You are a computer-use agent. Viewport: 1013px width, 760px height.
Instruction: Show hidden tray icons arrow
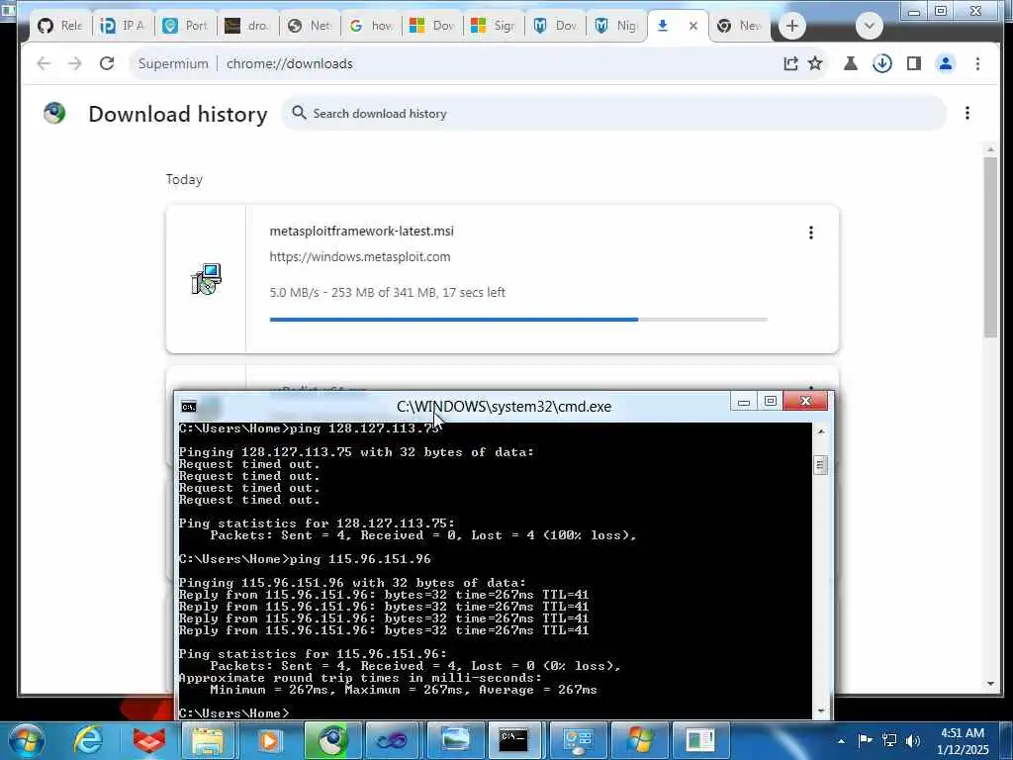point(841,740)
